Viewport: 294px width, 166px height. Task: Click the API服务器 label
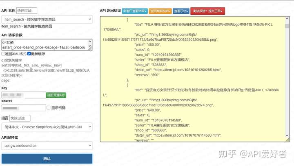pyautogui.click(x=9, y=138)
